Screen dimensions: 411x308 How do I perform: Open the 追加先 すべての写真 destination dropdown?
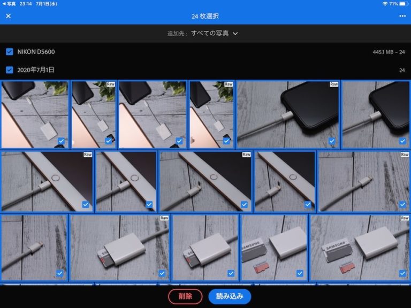(203, 34)
